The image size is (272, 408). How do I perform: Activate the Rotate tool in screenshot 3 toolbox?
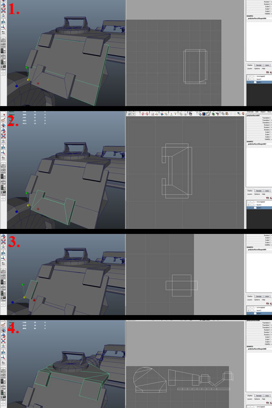click(x=4, y=237)
